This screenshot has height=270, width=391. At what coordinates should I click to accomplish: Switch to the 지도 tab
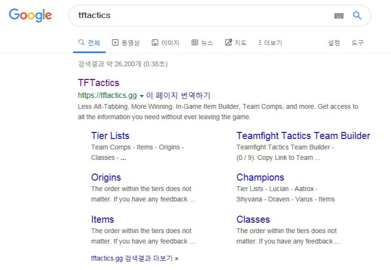click(x=236, y=43)
